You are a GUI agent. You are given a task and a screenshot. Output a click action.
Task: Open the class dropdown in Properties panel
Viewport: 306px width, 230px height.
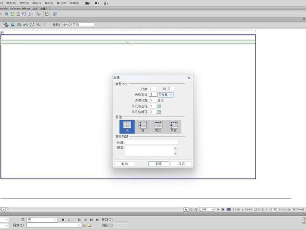pos(42,220)
